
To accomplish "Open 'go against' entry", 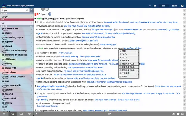I will [x=16, y=42].
